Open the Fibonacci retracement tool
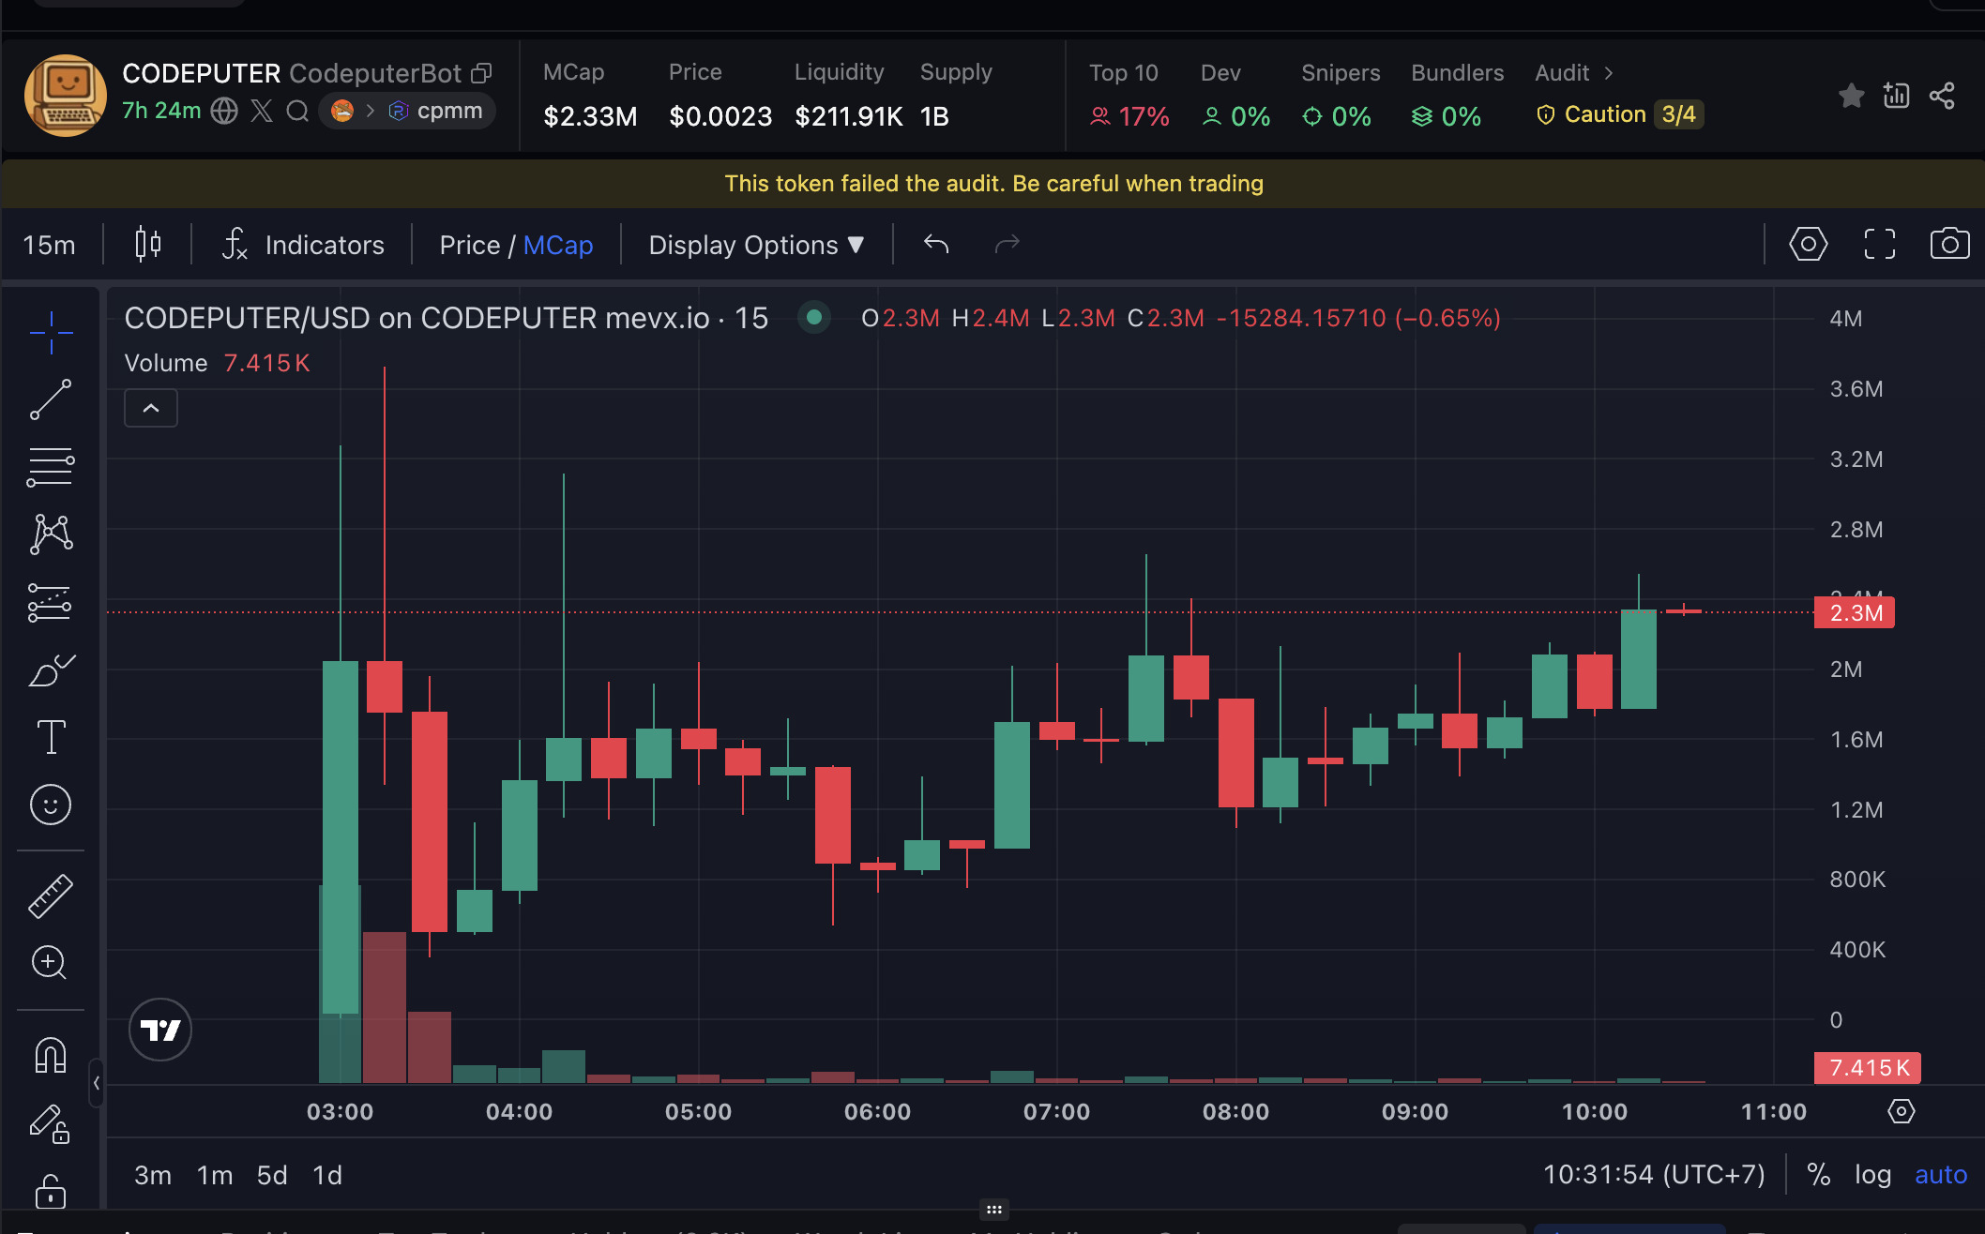1985x1234 pixels. click(51, 467)
